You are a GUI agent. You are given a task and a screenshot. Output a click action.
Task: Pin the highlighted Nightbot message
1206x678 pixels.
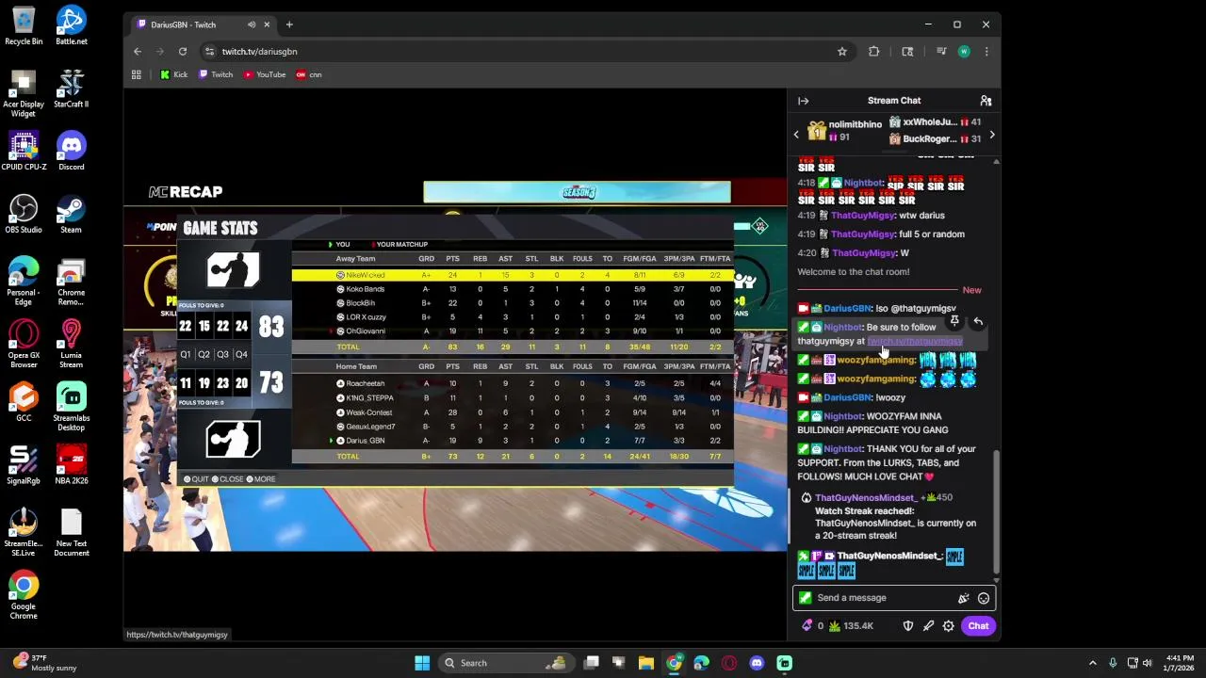(x=954, y=322)
